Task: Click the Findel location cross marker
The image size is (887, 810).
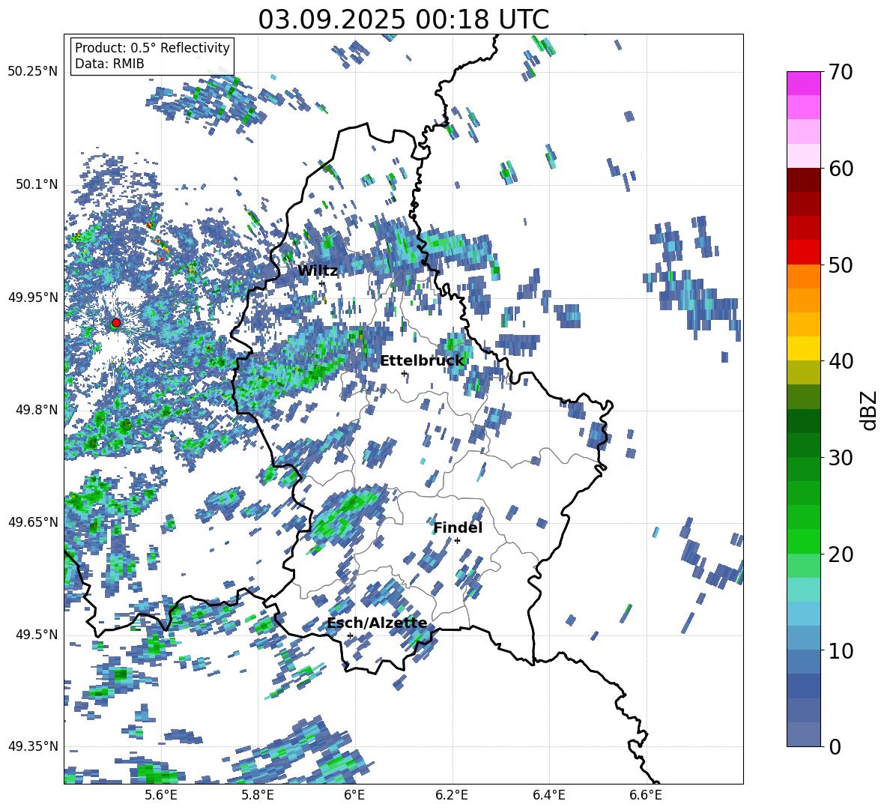Action: (457, 540)
